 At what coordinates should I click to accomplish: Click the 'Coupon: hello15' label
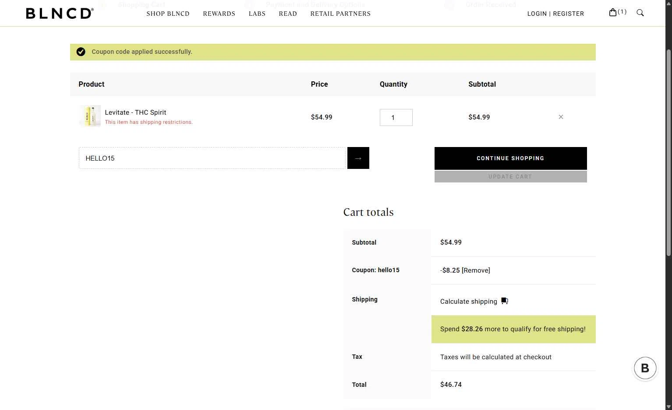tap(375, 270)
